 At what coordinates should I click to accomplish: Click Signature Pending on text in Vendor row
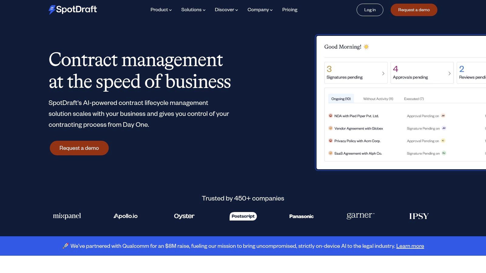423,128
